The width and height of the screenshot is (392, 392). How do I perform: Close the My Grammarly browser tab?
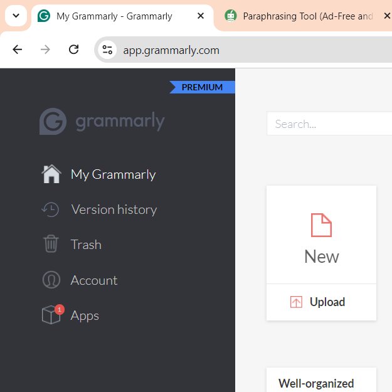201,16
